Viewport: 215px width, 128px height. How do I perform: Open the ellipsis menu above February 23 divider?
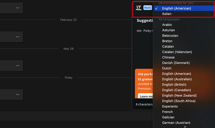coord(17,8)
